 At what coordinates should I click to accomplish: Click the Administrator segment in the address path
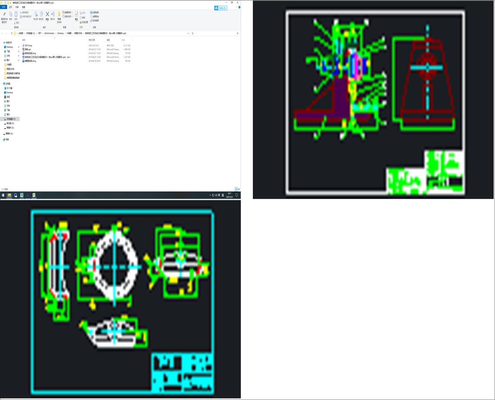click(x=49, y=33)
